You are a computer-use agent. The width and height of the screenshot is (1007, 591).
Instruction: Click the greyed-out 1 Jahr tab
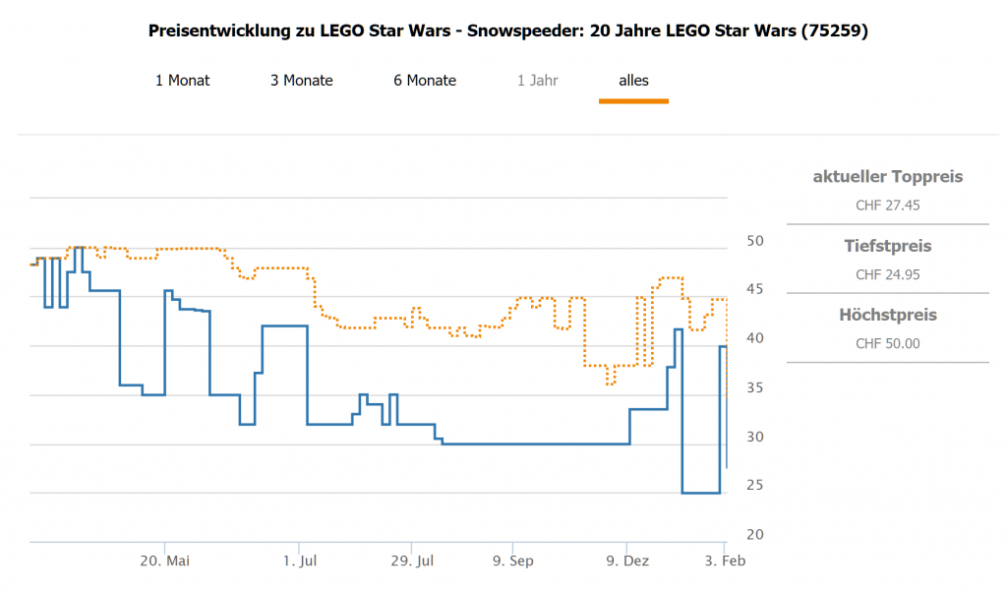[538, 81]
